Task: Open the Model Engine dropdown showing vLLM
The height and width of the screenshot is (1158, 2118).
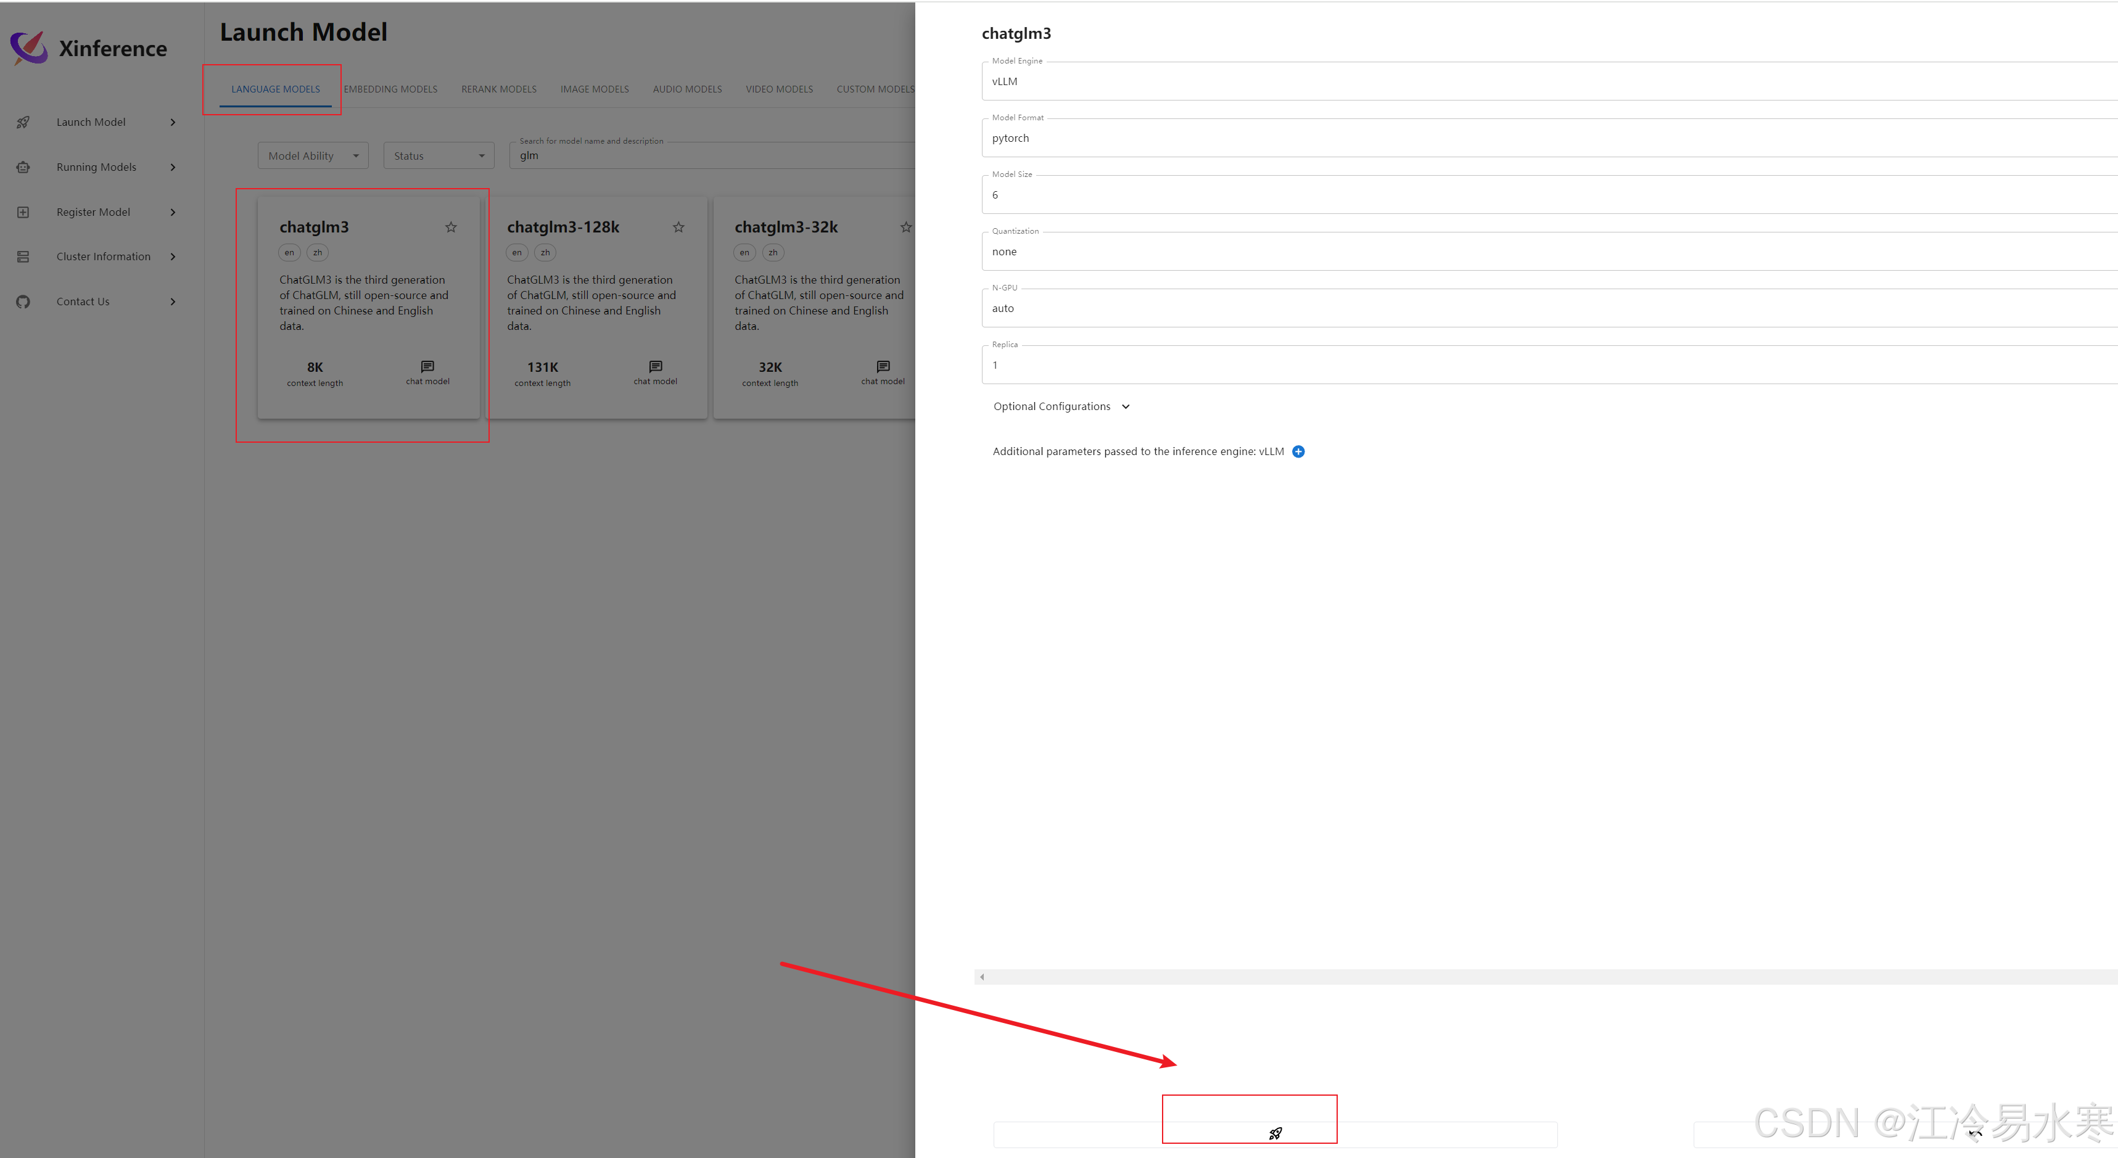Action: click(1549, 81)
